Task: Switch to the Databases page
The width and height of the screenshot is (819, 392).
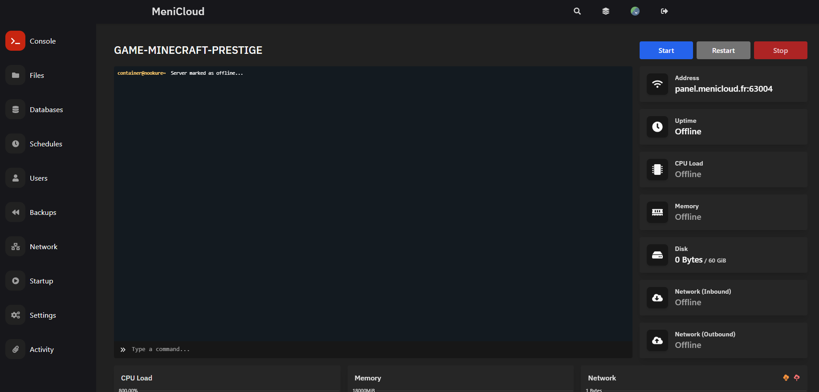Action: 46,109
